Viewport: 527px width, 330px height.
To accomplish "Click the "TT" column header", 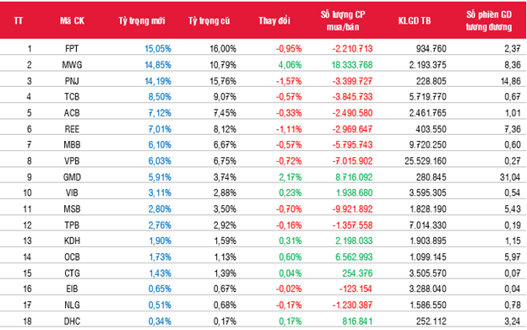I will pyautogui.click(x=19, y=21).
